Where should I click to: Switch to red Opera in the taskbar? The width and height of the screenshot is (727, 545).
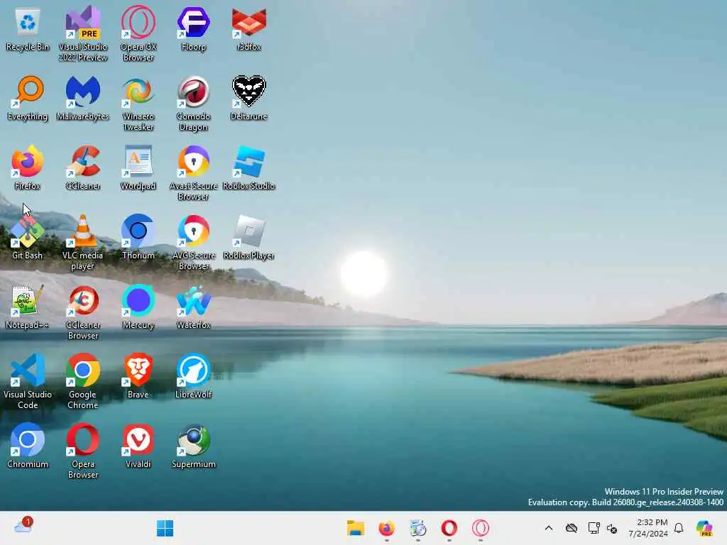pyautogui.click(x=449, y=528)
